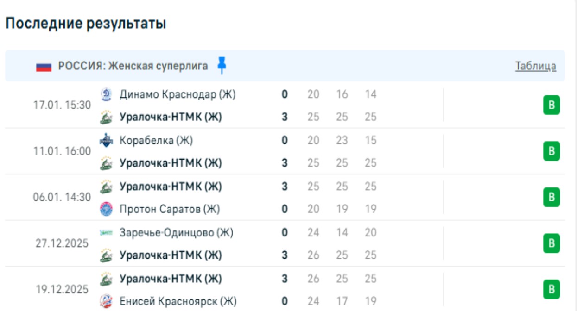
Task: Open the Таблица standings link
Action: pyautogui.click(x=535, y=66)
